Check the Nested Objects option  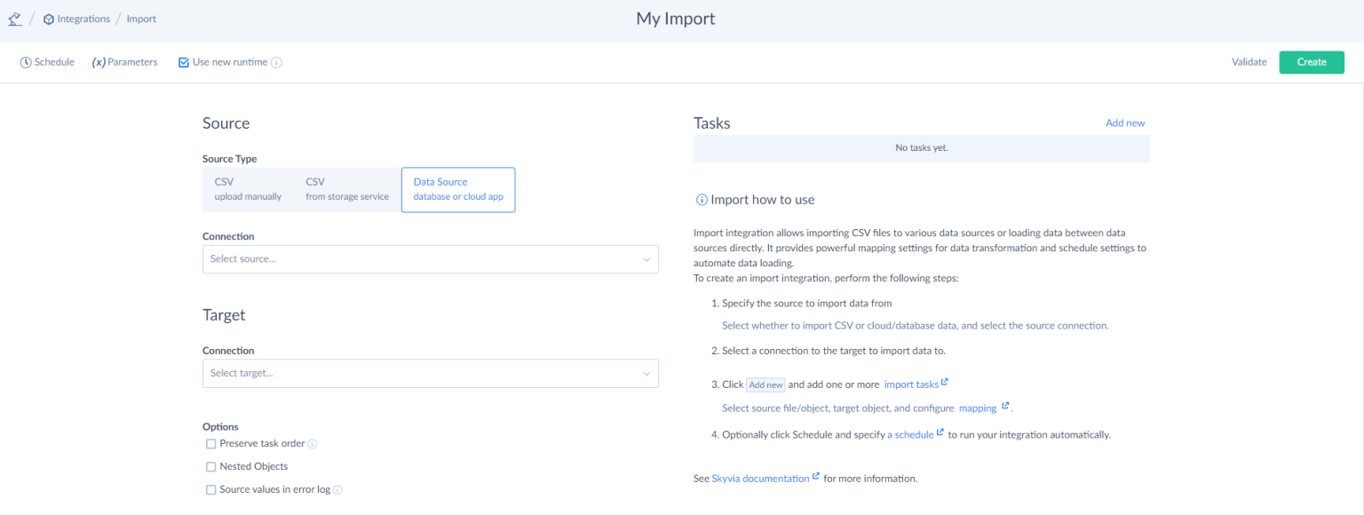(x=211, y=467)
